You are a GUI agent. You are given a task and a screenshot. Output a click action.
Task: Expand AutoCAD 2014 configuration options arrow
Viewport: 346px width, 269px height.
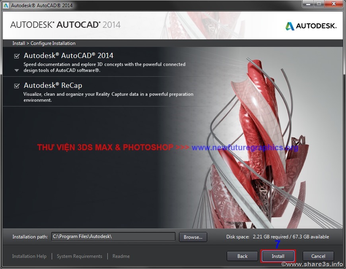17,71
